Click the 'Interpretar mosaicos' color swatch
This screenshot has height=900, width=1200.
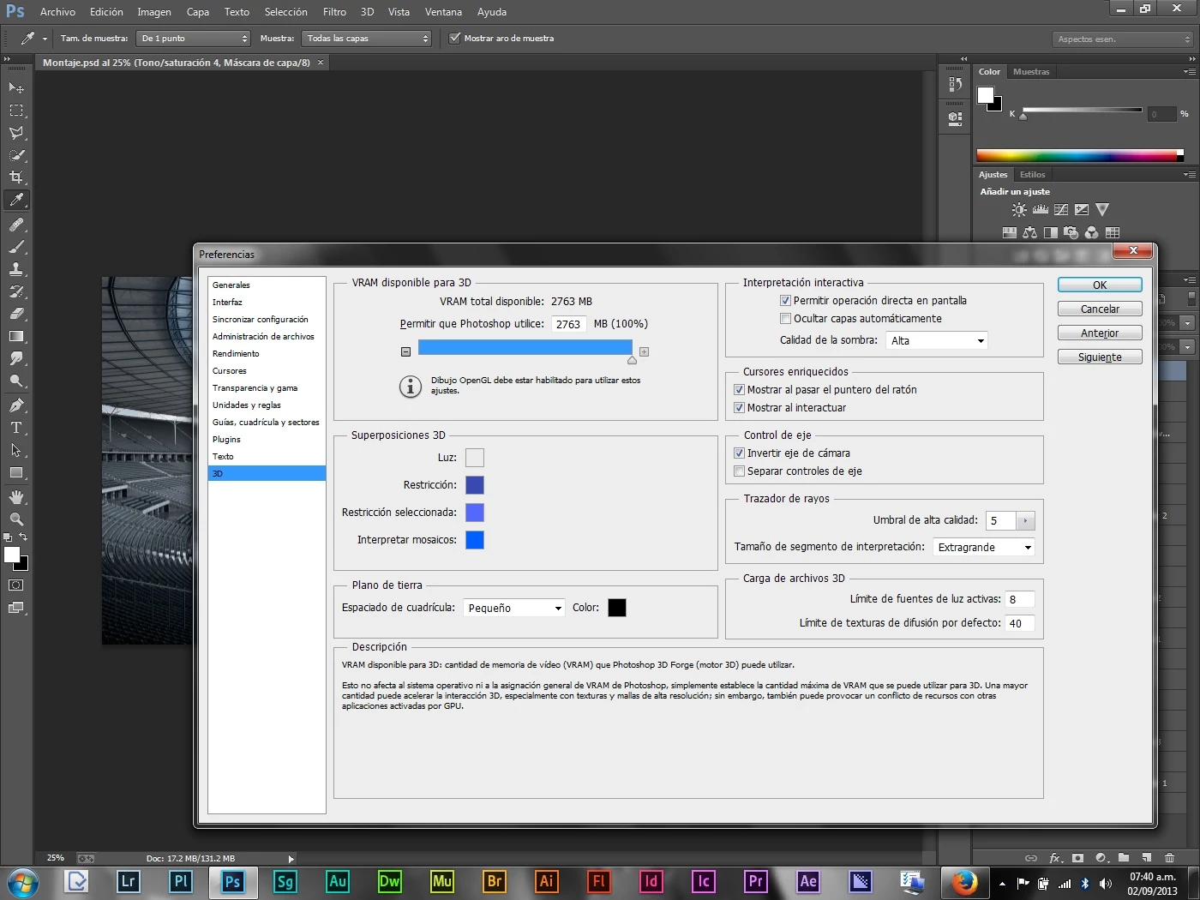(475, 540)
